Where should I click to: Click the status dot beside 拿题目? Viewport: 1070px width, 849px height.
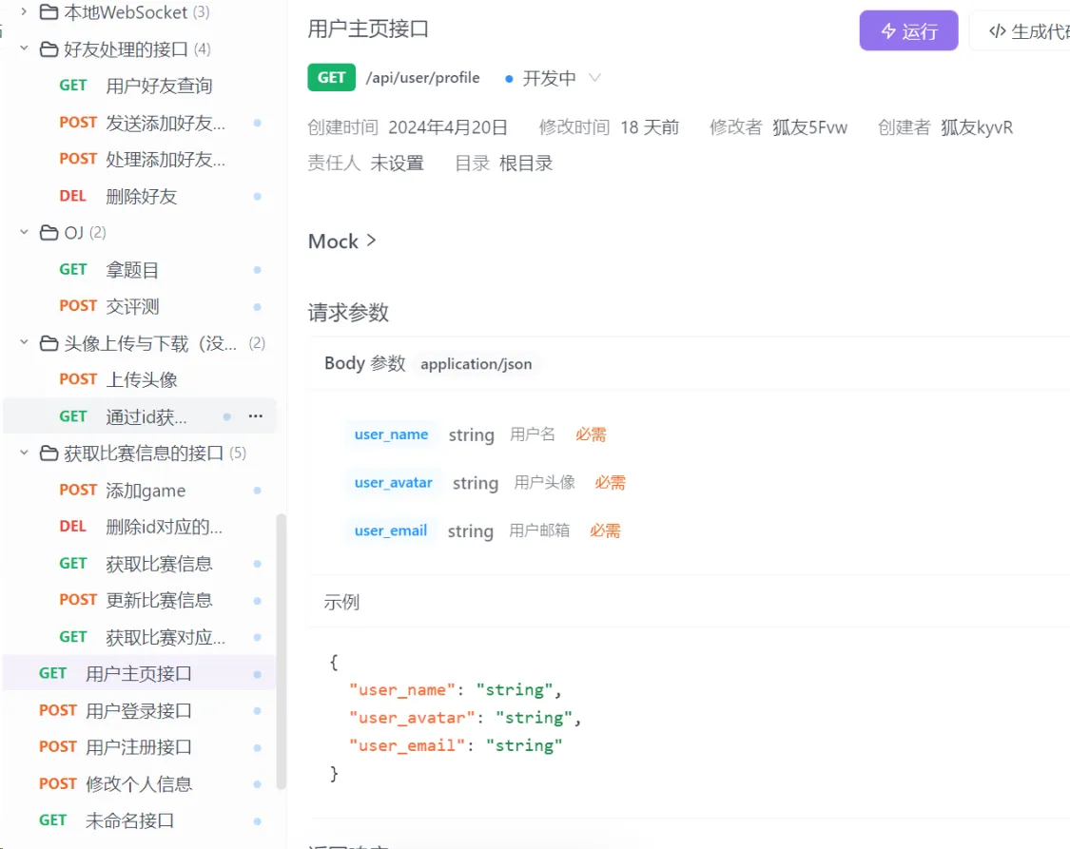(257, 270)
